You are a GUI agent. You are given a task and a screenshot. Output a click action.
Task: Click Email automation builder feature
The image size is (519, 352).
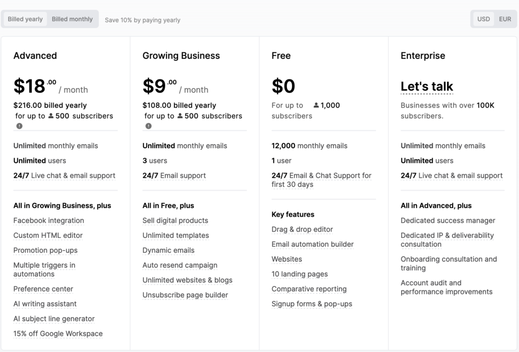[x=313, y=244]
